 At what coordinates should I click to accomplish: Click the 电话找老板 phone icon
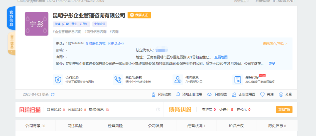pyautogui.click(x=118, y=80)
